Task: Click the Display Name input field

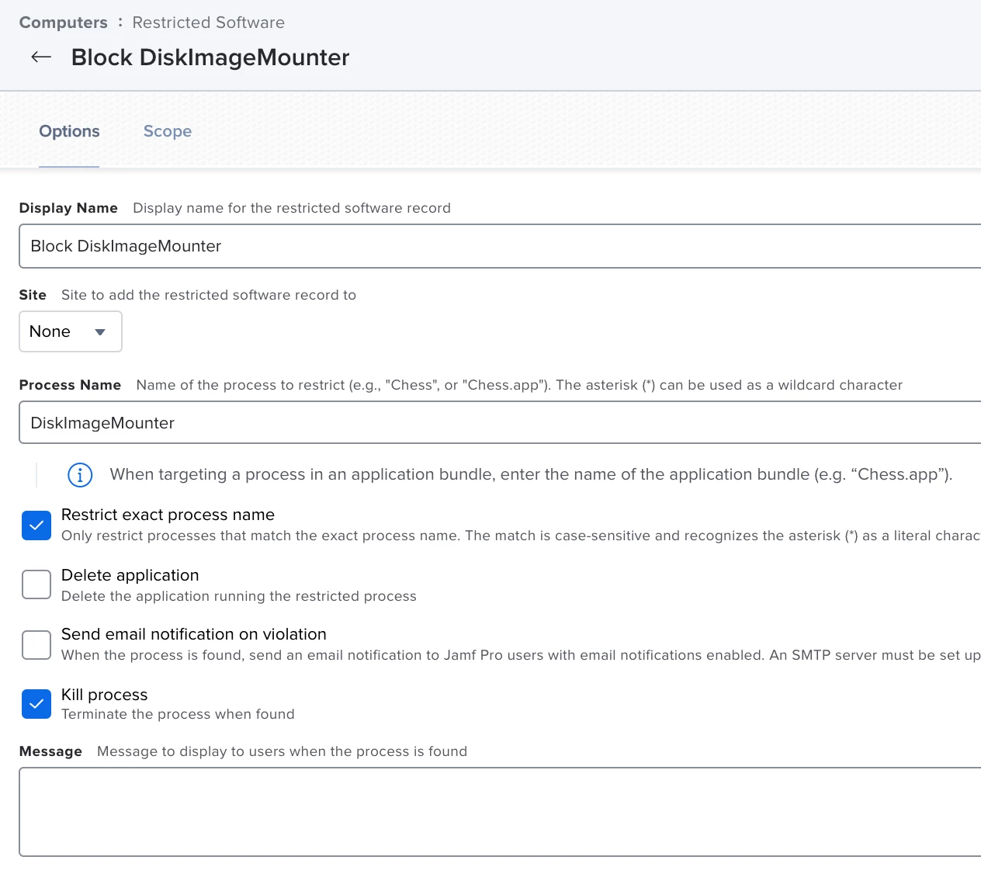Action: pyautogui.click(x=500, y=246)
